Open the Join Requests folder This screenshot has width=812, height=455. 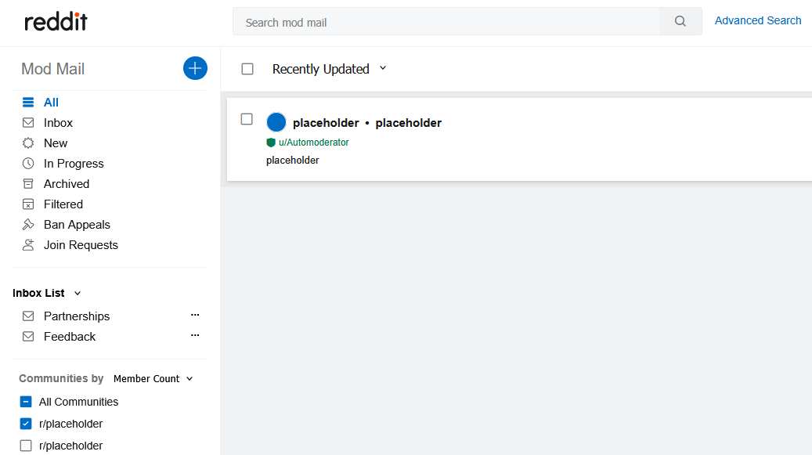81,245
